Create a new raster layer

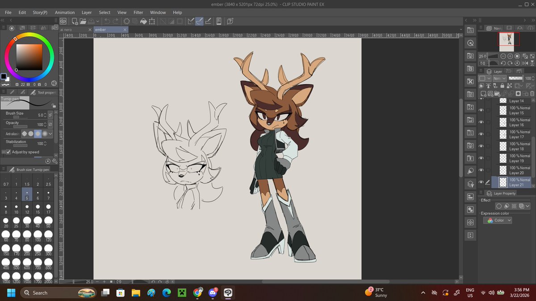[x=483, y=94]
